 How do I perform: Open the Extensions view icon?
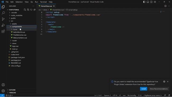3,32
